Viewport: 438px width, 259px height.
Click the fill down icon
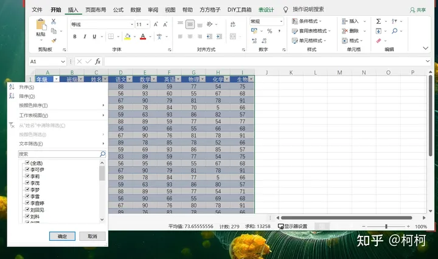click(378, 31)
